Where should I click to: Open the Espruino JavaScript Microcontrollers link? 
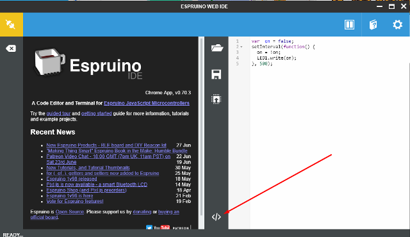point(147,103)
